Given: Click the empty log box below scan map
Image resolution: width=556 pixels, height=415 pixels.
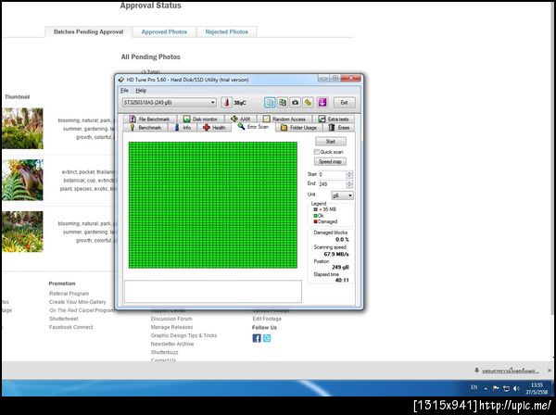Looking at the screenshot, I should click(x=213, y=291).
